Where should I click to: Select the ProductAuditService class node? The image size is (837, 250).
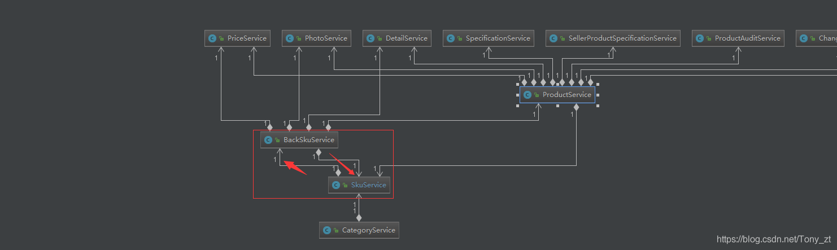(738, 38)
